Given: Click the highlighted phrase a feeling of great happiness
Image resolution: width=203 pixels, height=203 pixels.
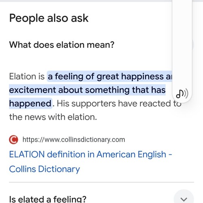Looking at the screenshot, I should pyautogui.click(x=106, y=76).
